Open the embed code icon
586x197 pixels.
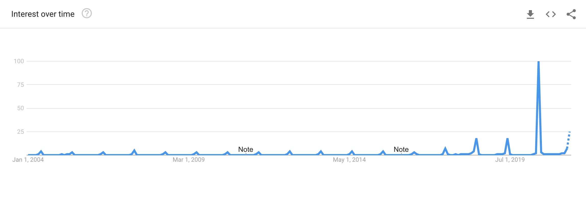(551, 14)
